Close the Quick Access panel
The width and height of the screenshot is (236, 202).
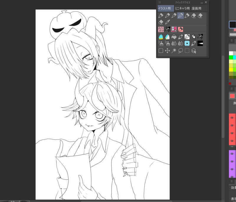point(206,2)
